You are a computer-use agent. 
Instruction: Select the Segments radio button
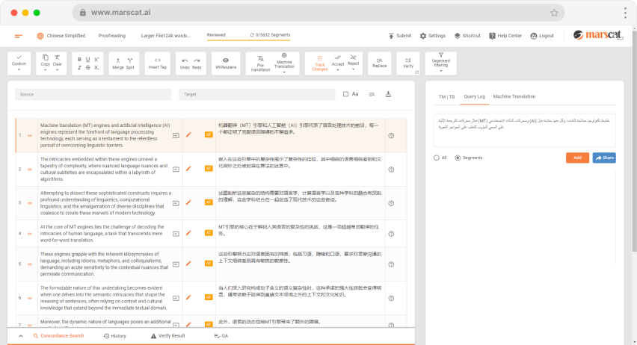[x=458, y=158]
